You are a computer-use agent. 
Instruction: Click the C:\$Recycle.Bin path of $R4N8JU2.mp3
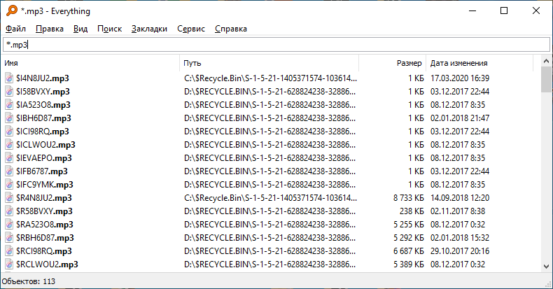[270, 198]
